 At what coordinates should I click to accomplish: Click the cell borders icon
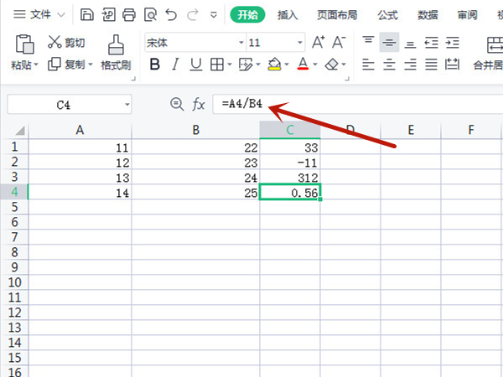tap(216, 64)
